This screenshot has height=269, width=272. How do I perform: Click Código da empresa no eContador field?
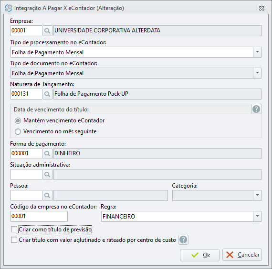tap(39, 216)
